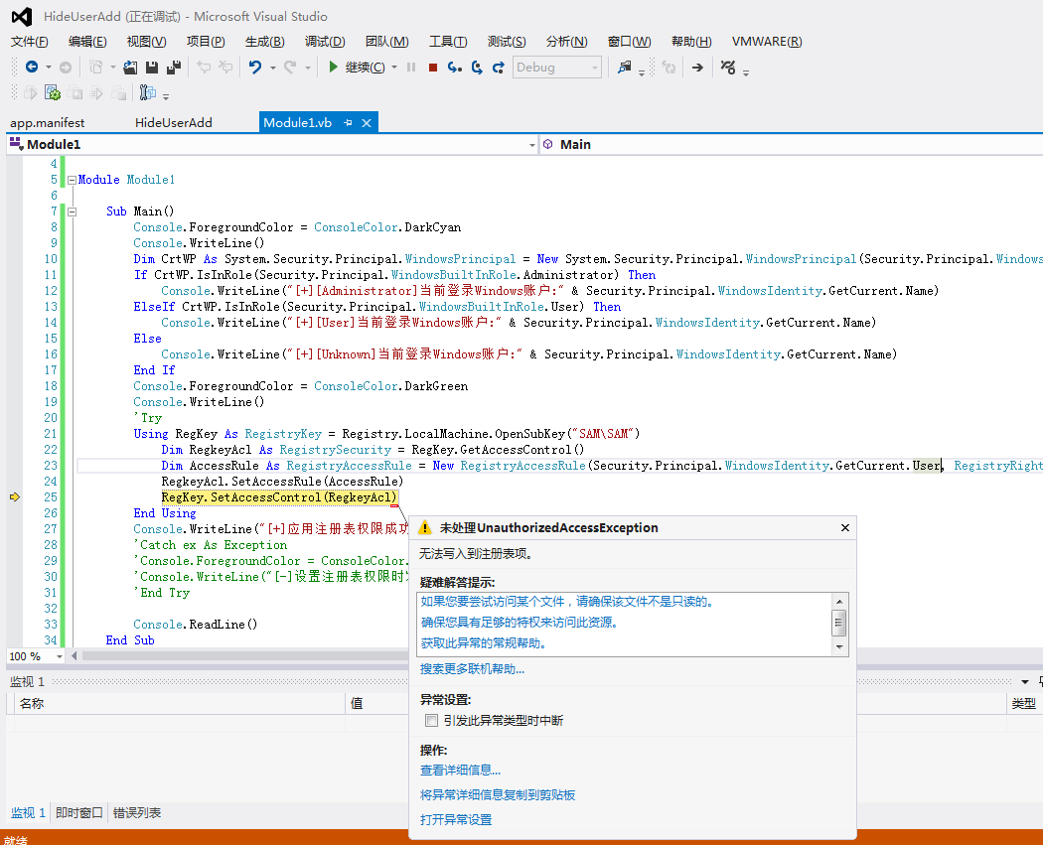Screen dimensions: 1043x845
Task: Click the Navigate Backward arrow icon
Action: [x=32, y=68]
